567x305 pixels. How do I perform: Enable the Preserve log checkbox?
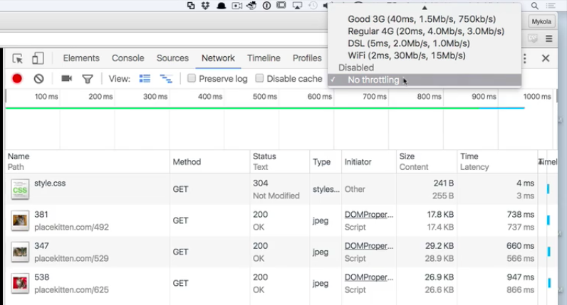tap(192, 79)
